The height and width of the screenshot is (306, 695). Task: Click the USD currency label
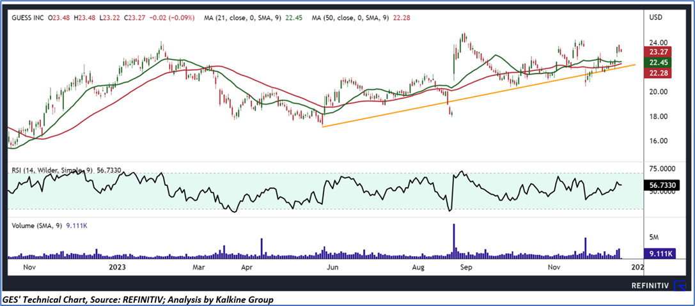[655, 18]
